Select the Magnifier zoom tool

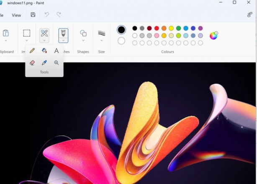pyautogui.click(x=57, y=63)
